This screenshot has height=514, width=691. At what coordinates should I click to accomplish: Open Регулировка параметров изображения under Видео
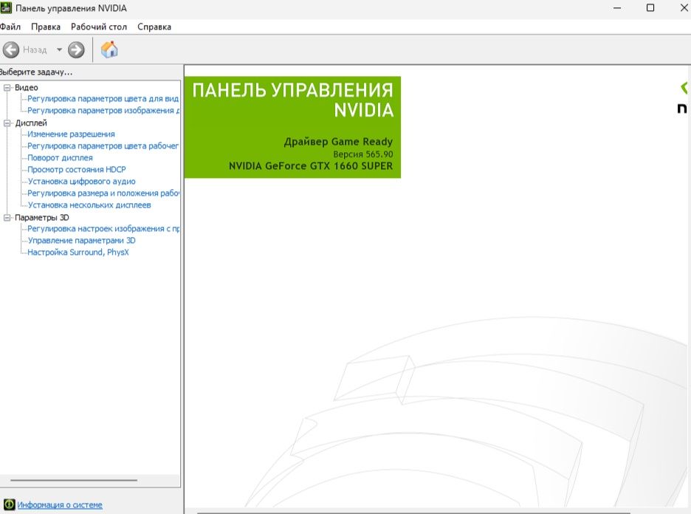click(x=103, y=111)
